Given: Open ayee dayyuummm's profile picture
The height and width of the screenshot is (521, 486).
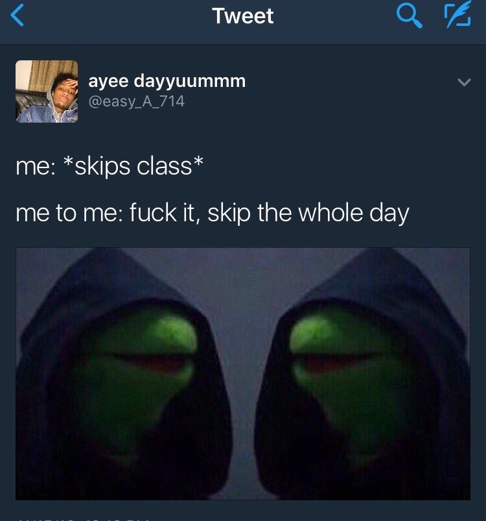Looking at the screenshot, I should pyautogui.click(x=47, y=91).
